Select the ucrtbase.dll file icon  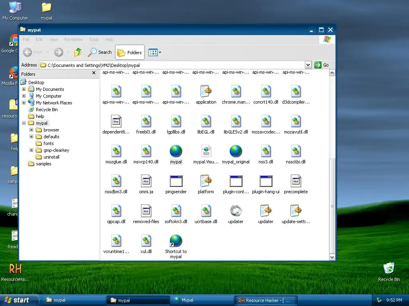206,211
